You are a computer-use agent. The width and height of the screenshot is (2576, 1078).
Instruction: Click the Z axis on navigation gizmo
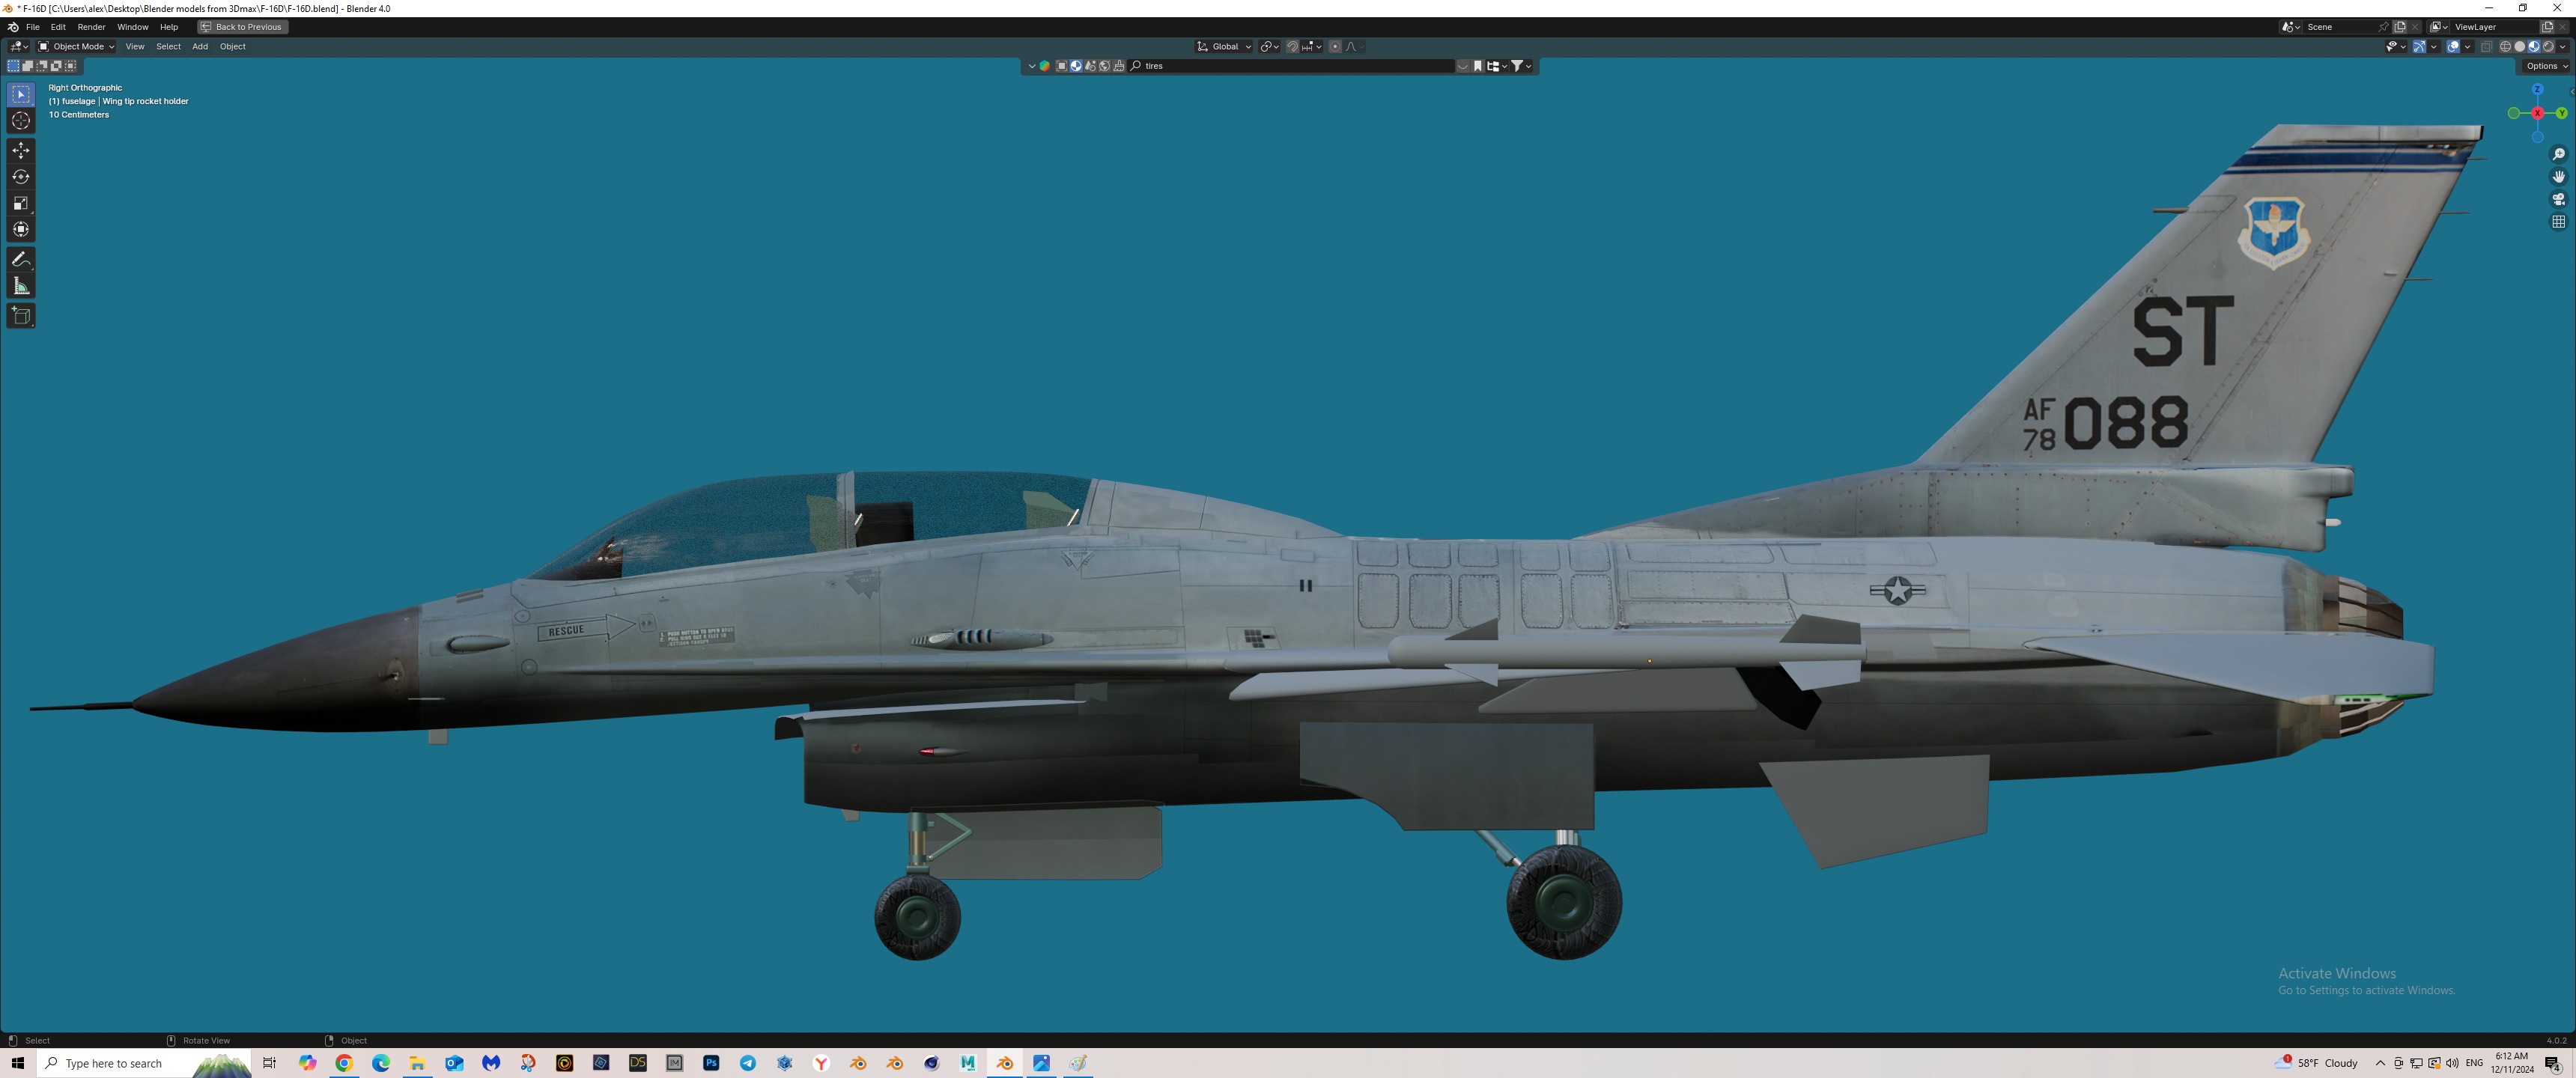coord(2537,90)
